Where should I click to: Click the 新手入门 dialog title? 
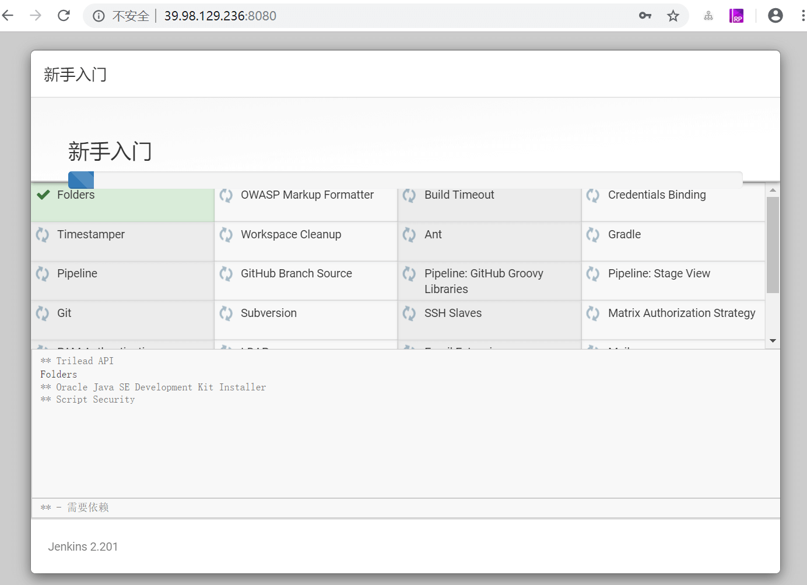pos(75,75)
